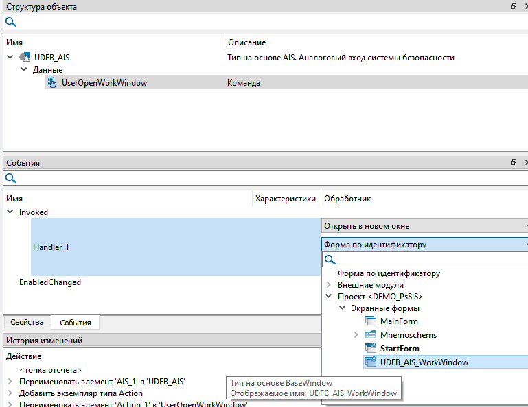
Task: Click the StartForm window icon
Action: [371, 349]
